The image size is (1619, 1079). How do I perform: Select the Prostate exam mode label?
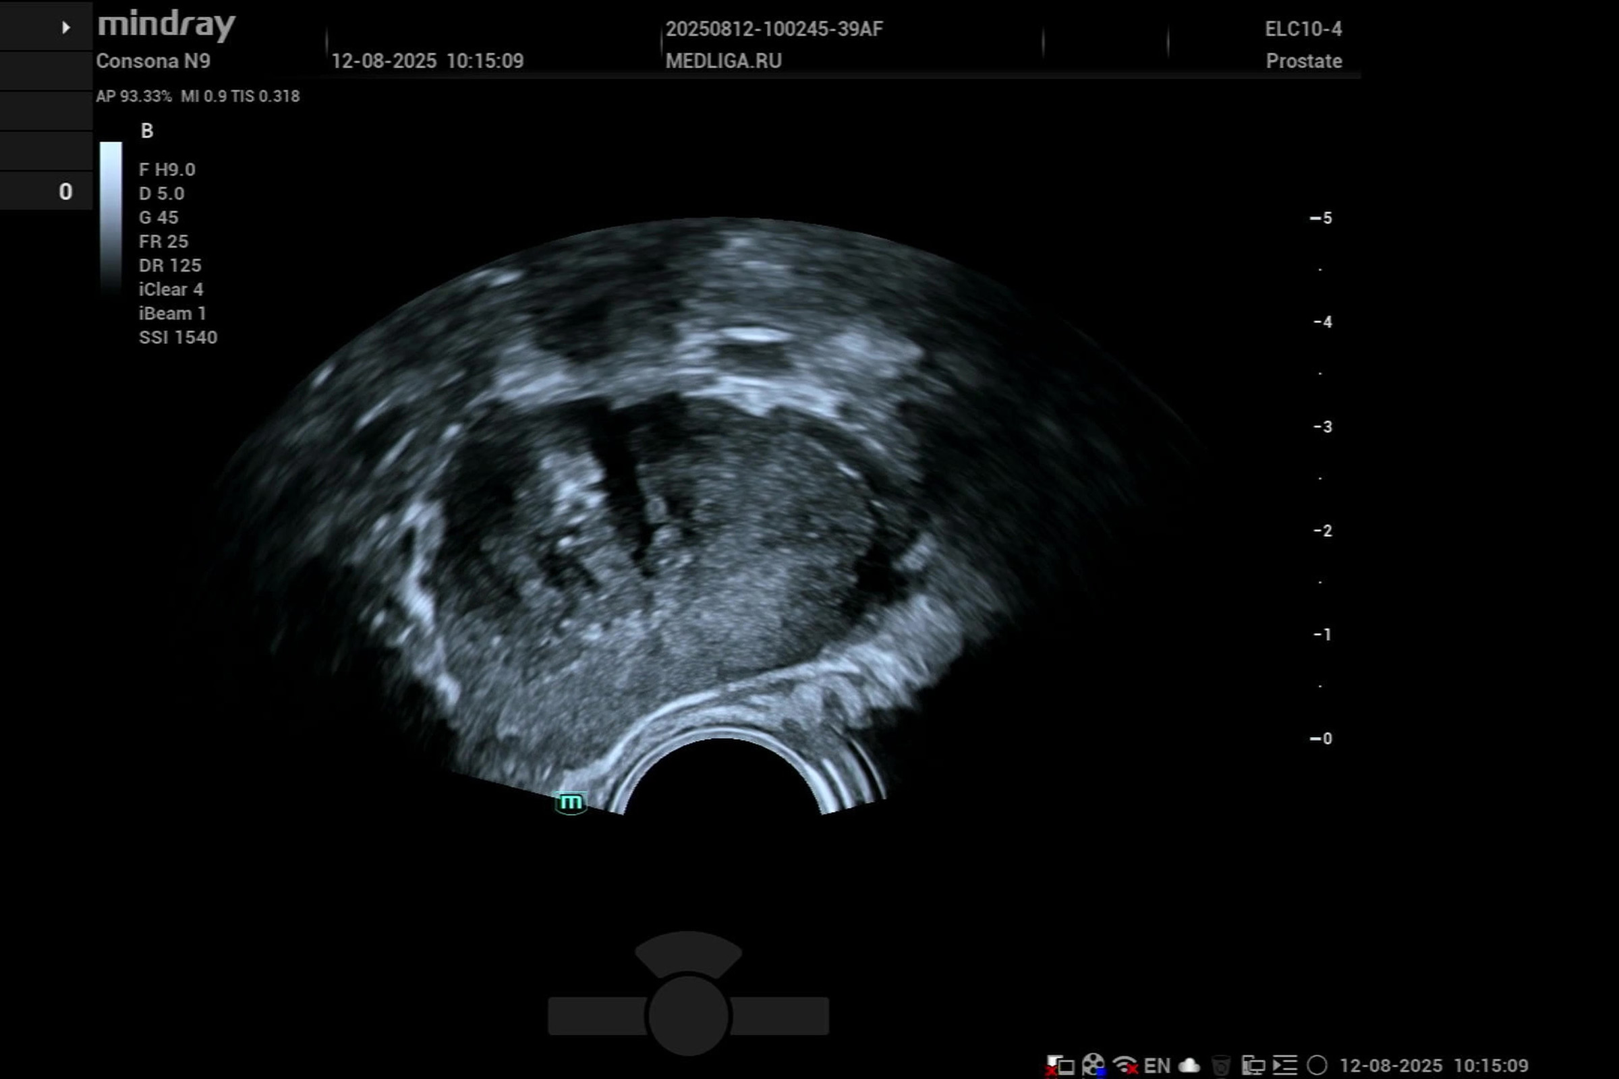(x=1303, y=61)
